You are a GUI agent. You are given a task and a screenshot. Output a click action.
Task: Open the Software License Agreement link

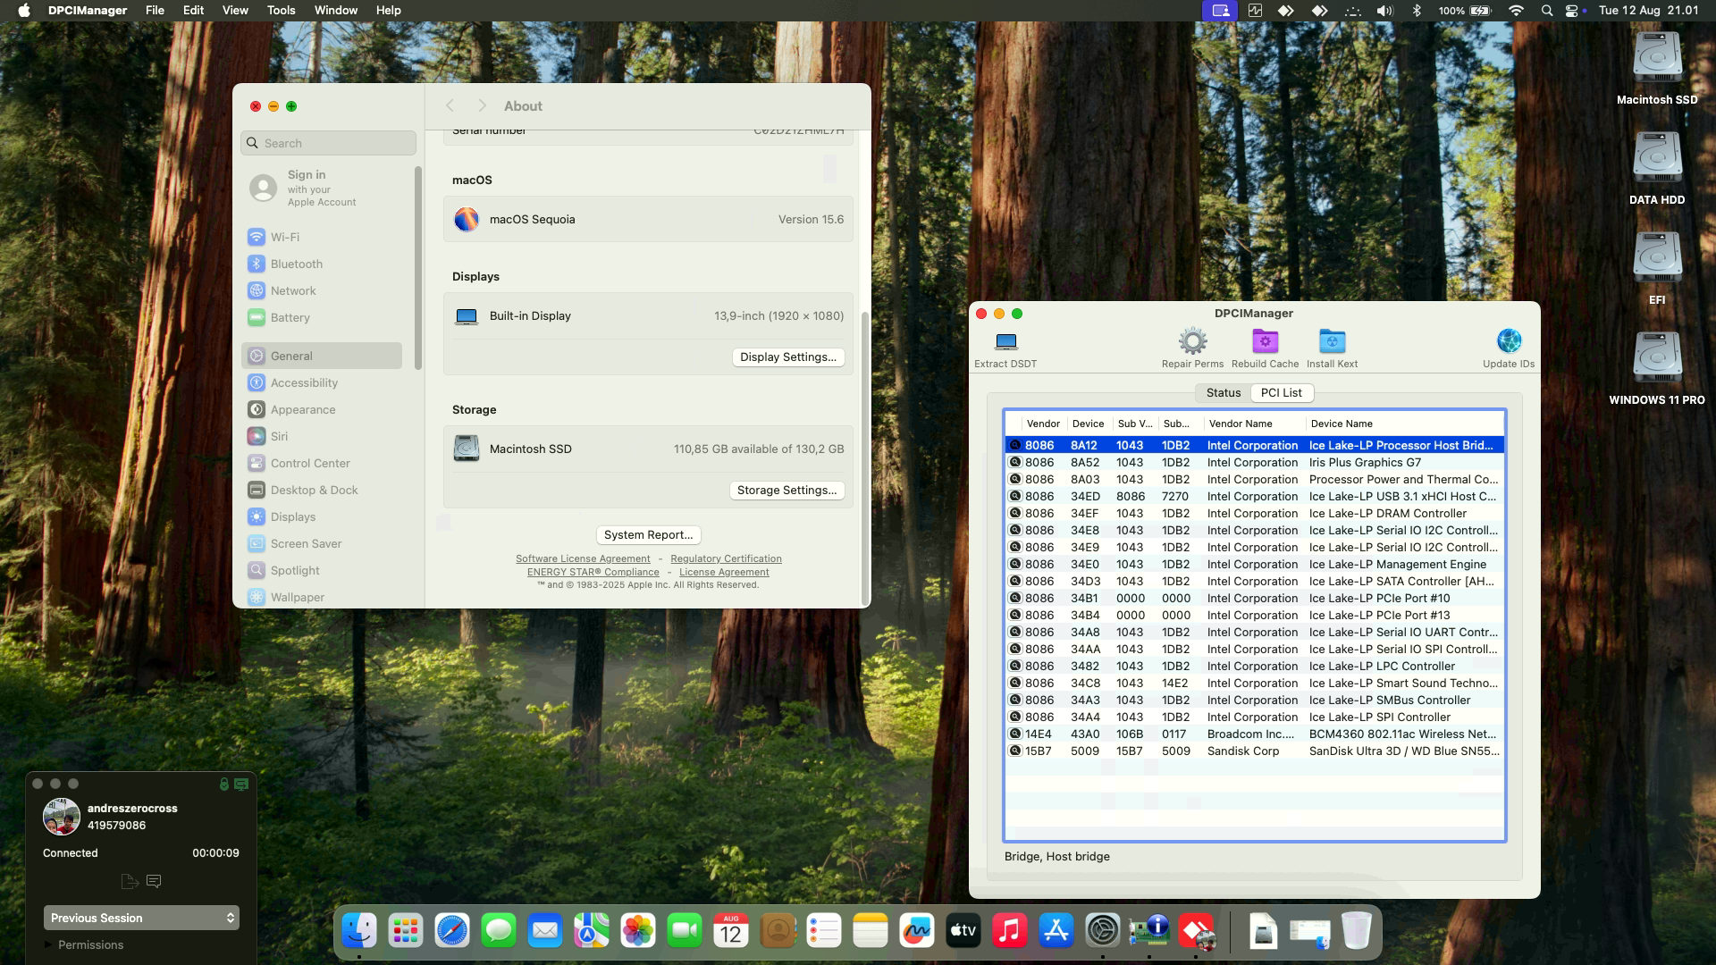click(583, 559)
